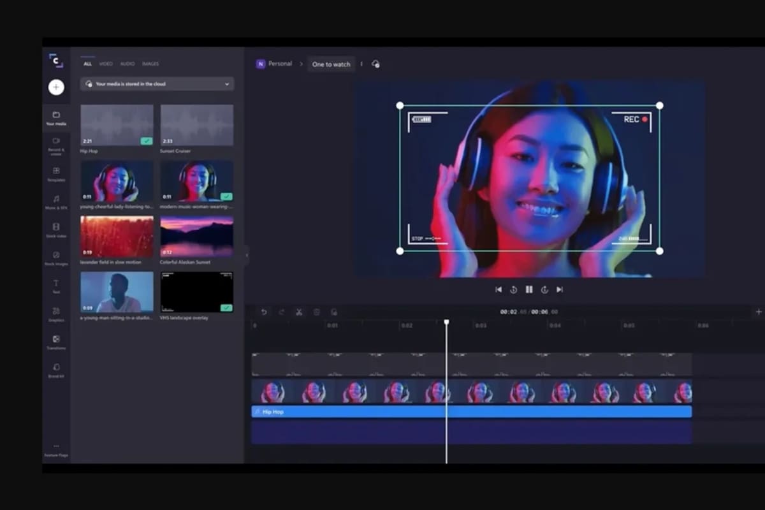Image resolution: width=765 pixels, height=510 pixels.
Task: Switch to the AUDIO tab
Action: 127,64
